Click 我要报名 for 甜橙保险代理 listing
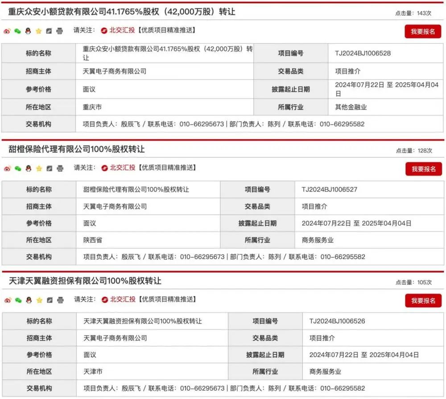The image size is (446, 399). click(x=424, y=169)
